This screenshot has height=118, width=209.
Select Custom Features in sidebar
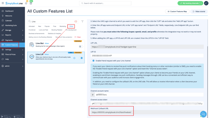click(x=12, y=45)
